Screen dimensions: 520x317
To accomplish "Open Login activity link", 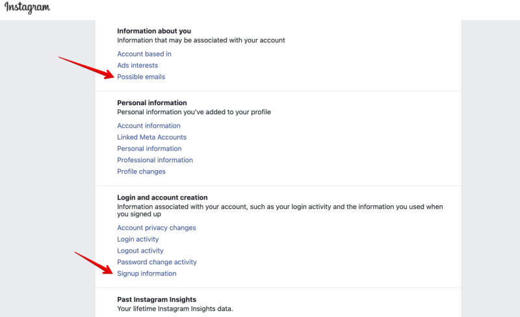I will (138, 239).
